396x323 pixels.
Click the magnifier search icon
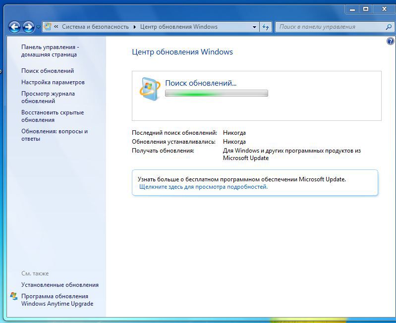[x=389, y=27]
